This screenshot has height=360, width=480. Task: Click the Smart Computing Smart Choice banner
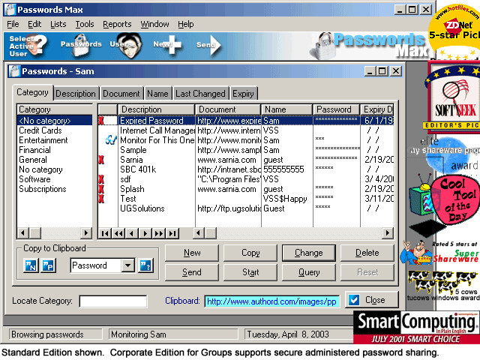(416, 328)
